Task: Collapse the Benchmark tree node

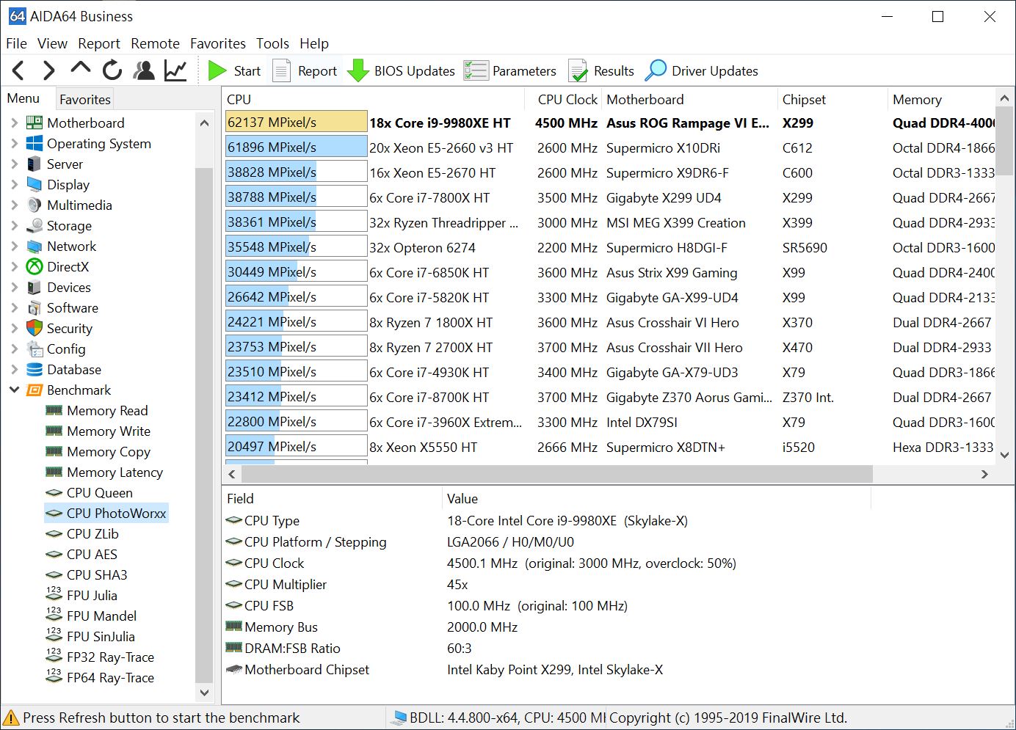Action: tap(14, 390)
